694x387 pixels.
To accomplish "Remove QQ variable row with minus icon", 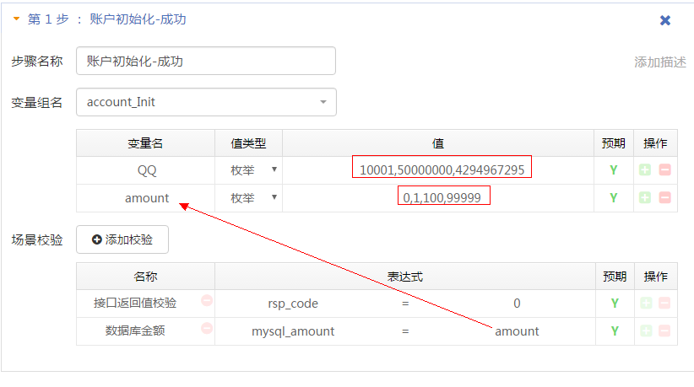I will [x=664, y=169].
